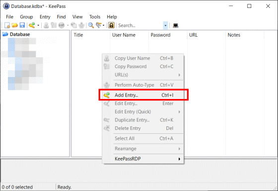278x191 pixels.
Task: Open the Search box dropdown arrow
Action: [165, 25]
